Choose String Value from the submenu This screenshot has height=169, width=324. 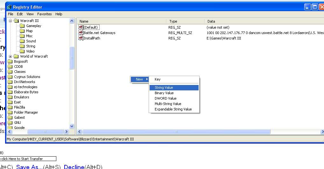pyautogui.click(x=174, y=88)
